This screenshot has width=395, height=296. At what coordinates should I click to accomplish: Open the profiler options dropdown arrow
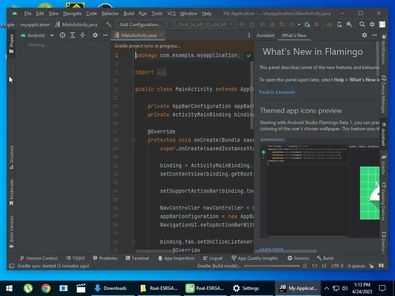(x=299, y=24)
